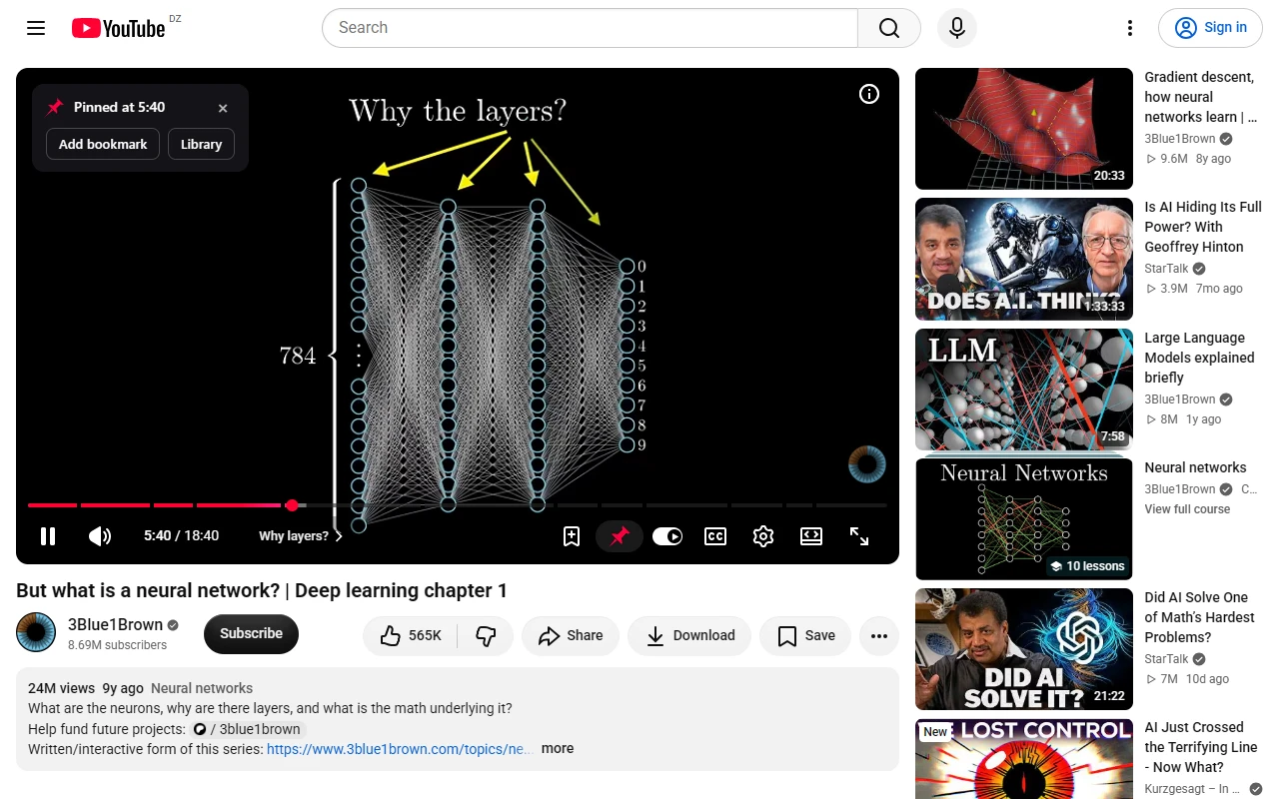Click 'View full course' for Neural networks
This screenshot has height=799, width=1279.
(x=1187, y=509)
